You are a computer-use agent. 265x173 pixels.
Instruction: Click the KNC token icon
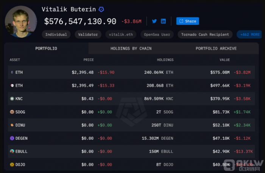(12, 99)
